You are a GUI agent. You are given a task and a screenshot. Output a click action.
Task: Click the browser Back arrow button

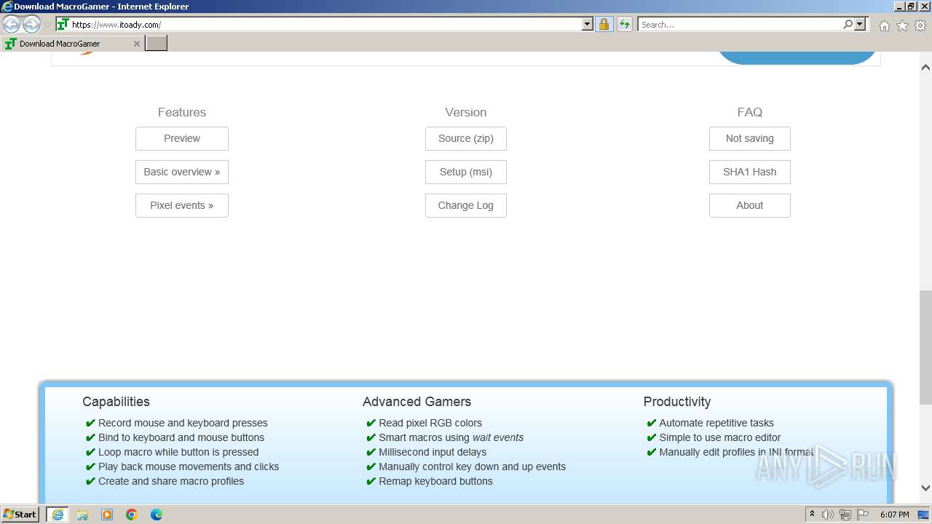(11, 25)
